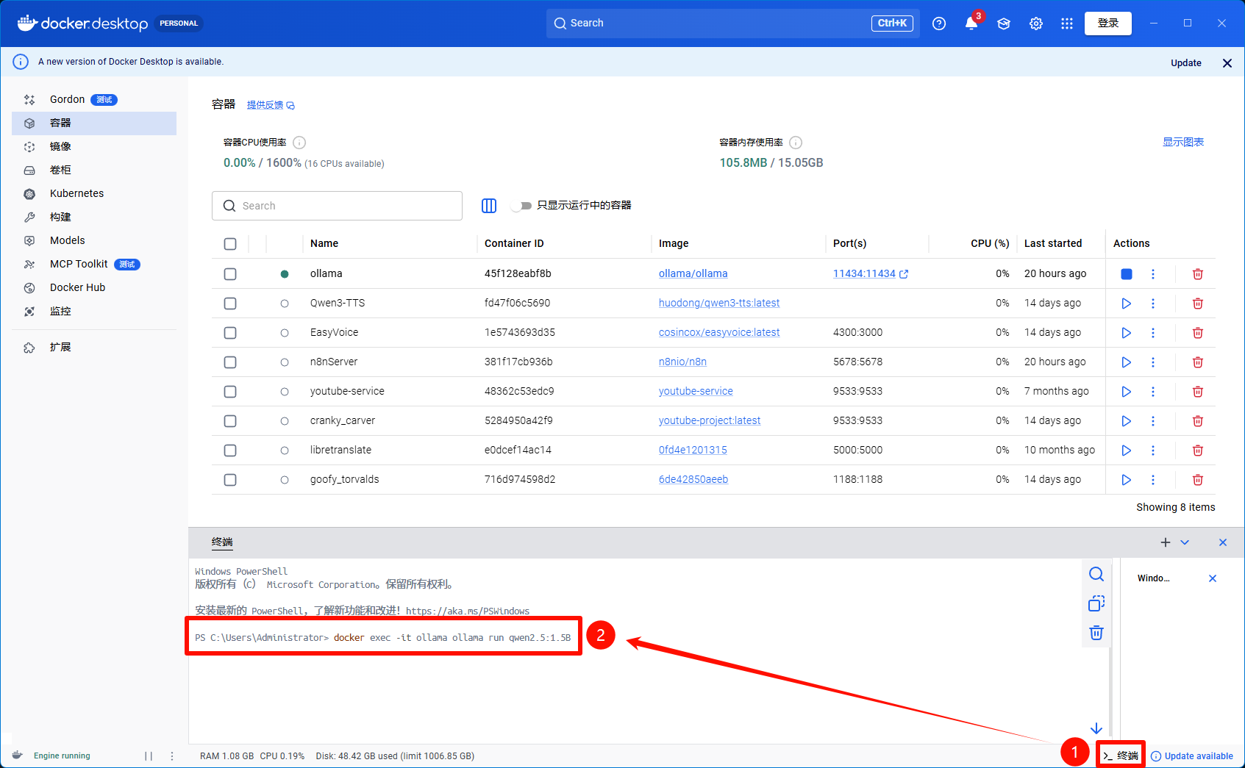
Task: Open the notifications bell
Action: point(971,24)
